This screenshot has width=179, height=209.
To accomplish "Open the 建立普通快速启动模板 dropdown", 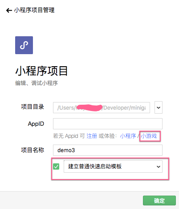I will click(113, 166).
